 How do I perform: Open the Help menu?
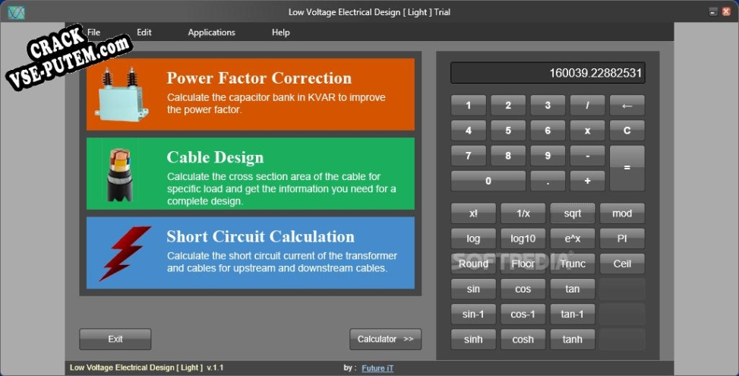pos(280,33)
